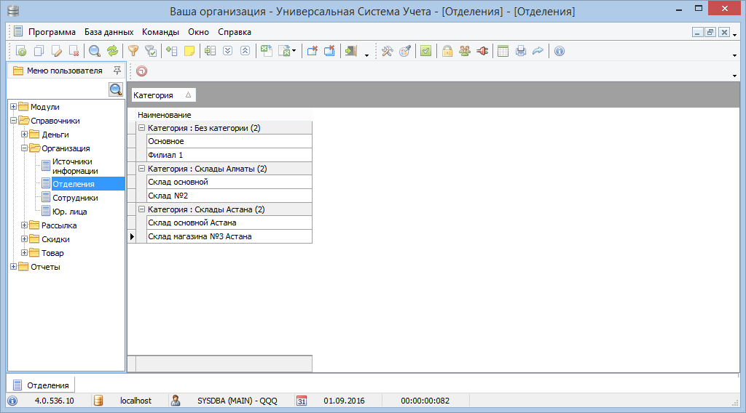
Task: Click the blue info icon in toolbar
Action: point(559,51)
